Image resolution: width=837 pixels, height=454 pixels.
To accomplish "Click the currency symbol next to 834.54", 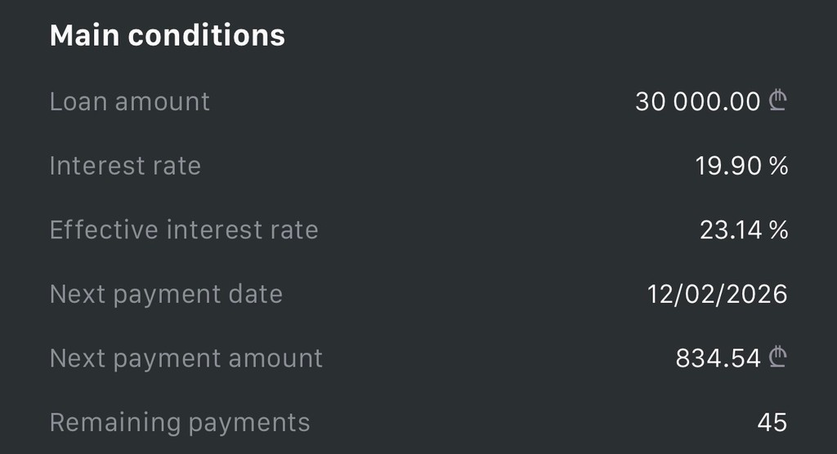I will point(777,358).
